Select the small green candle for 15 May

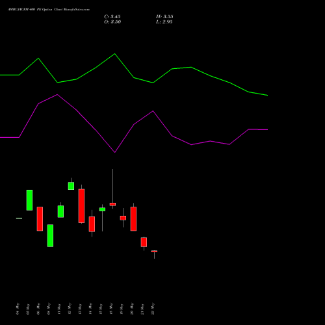coord(102,209)
